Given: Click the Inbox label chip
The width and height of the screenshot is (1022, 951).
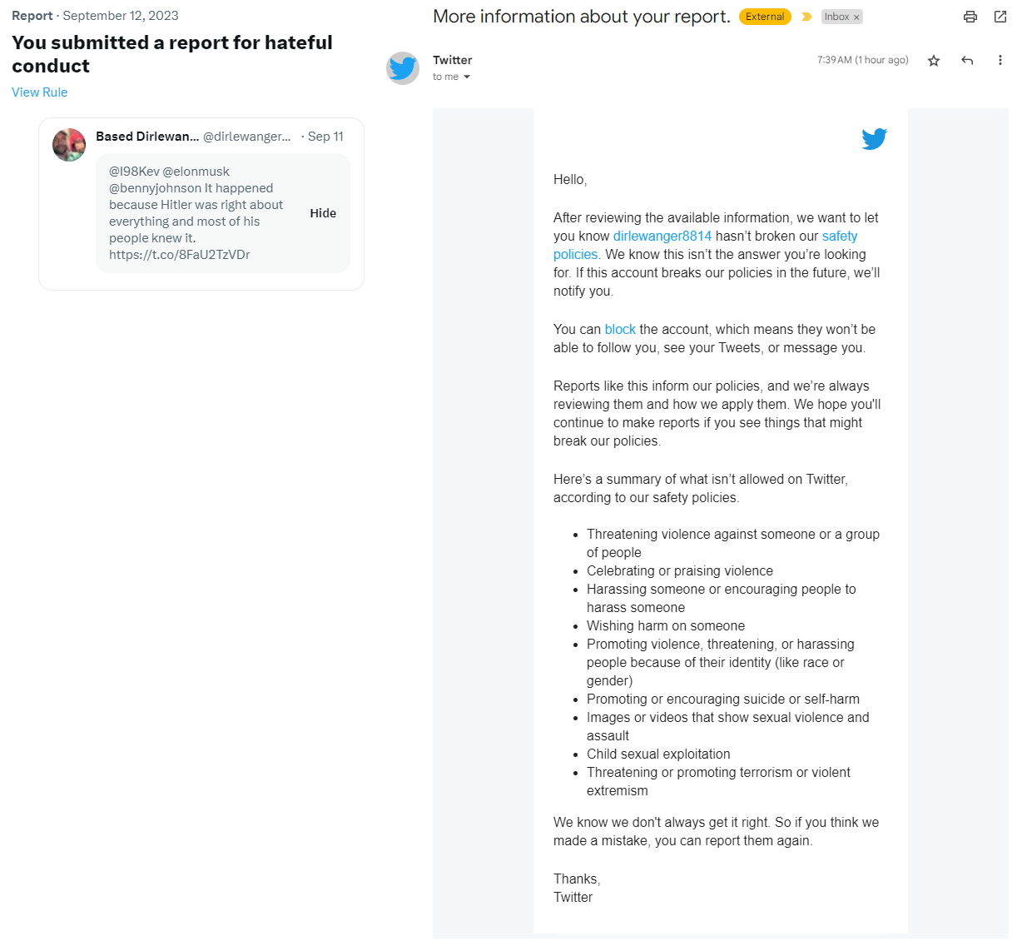Looking at the screenshot, I should point(836,17).
